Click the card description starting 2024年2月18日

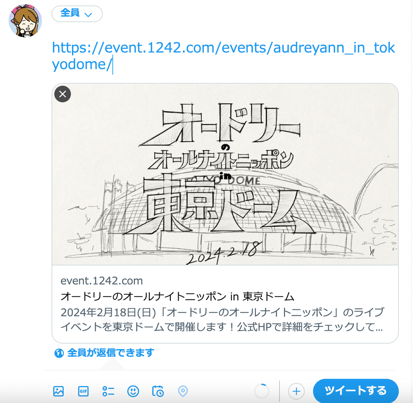pyautogui.click(x=222, y=320)
